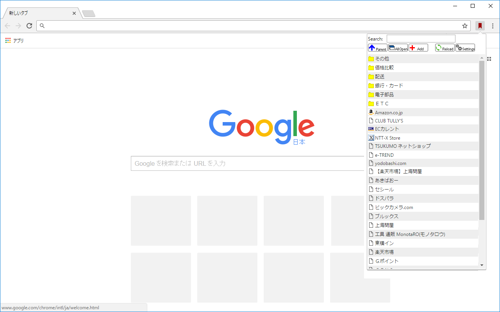
Task: Open the アプリ apps shortcut
Action: pyautogui.click(x=14, y=41)
